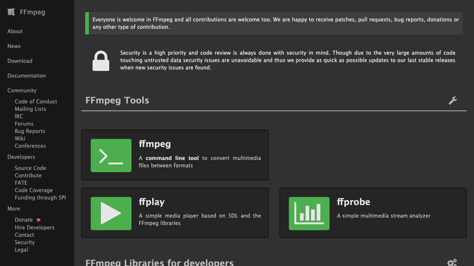Screen dimensions: 474x266
Task: Click the FFmpeg brand title text
Action: (x=33, y=12)
